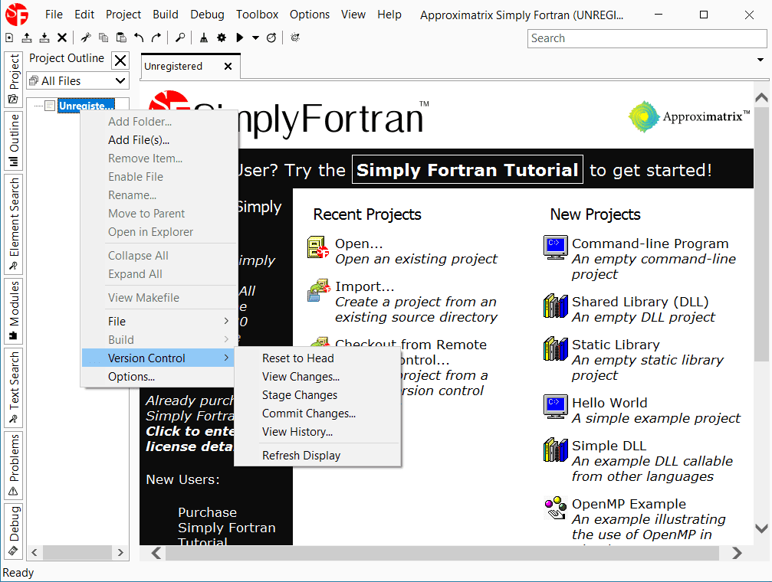Click the Command-line Program monitor icon

click(555, 247)
